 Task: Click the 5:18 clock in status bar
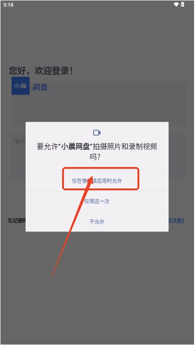[8, 5]
